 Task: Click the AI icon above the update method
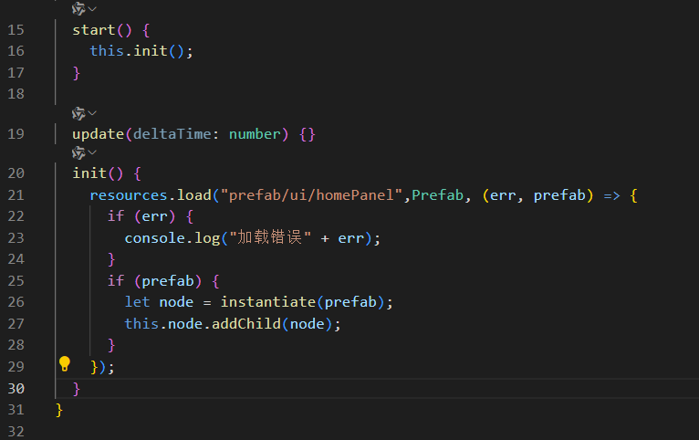tap(78, 113)
